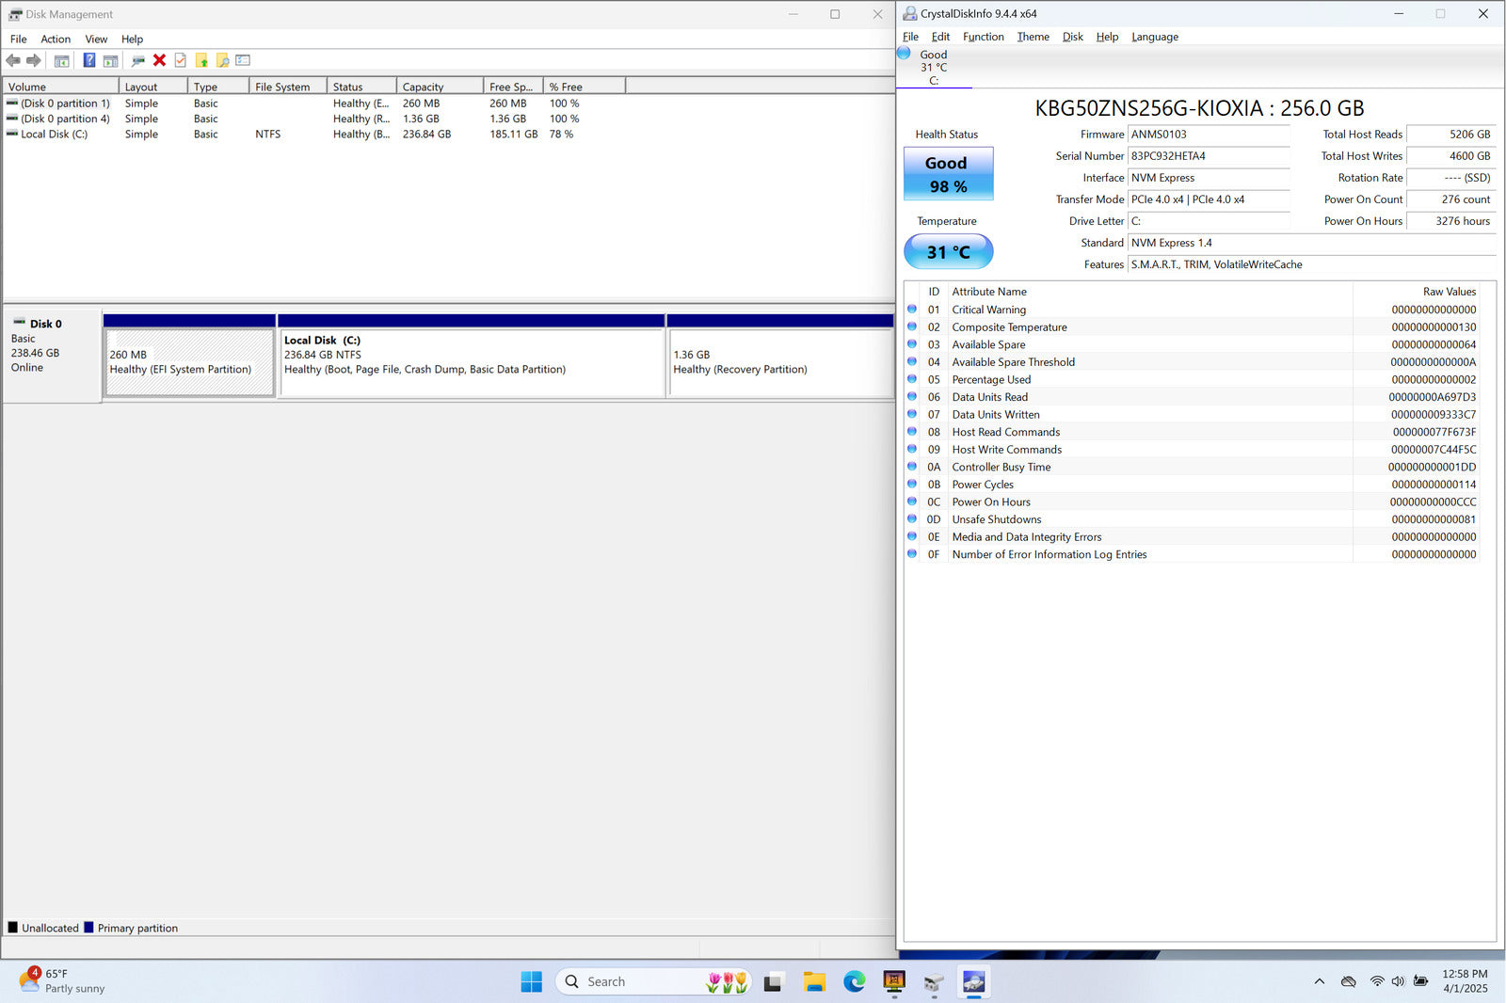Launch Microsoft Edge from the taskbar
Image resolution: width=1506 pixels, height=1003 pixels.
tap(854, 981)
